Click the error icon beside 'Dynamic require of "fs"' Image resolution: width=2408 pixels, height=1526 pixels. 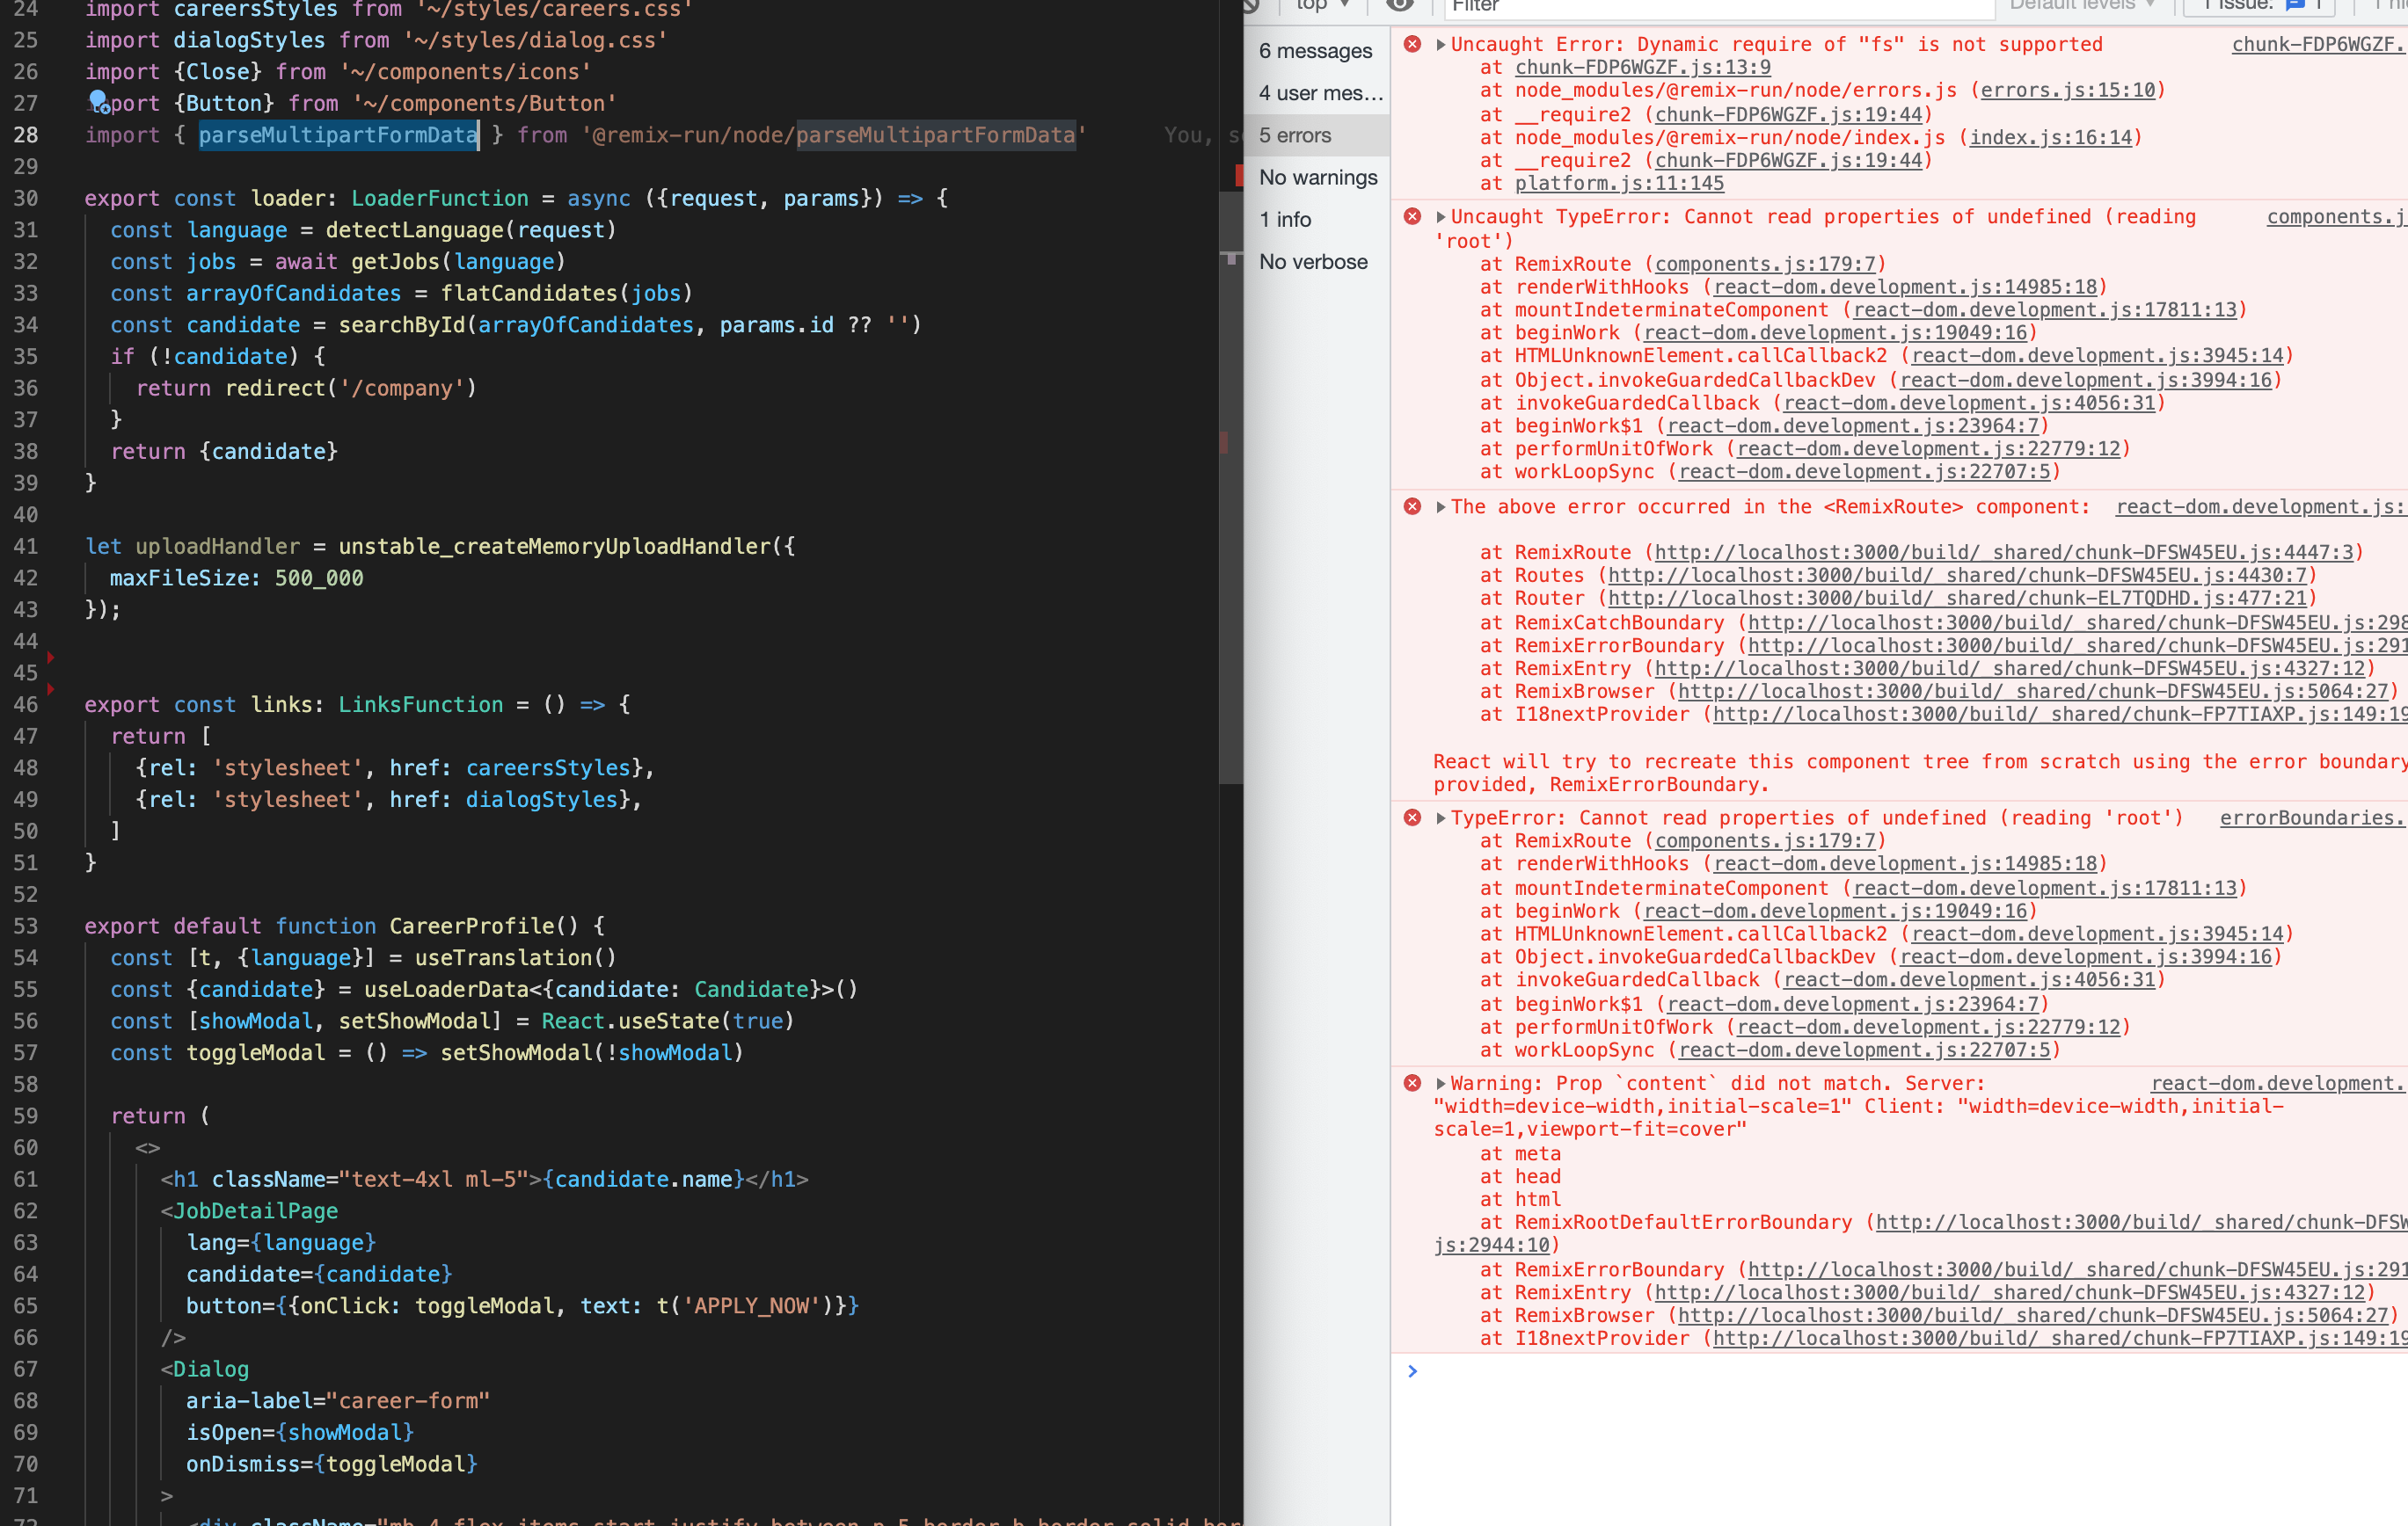tap(1412, 44)
